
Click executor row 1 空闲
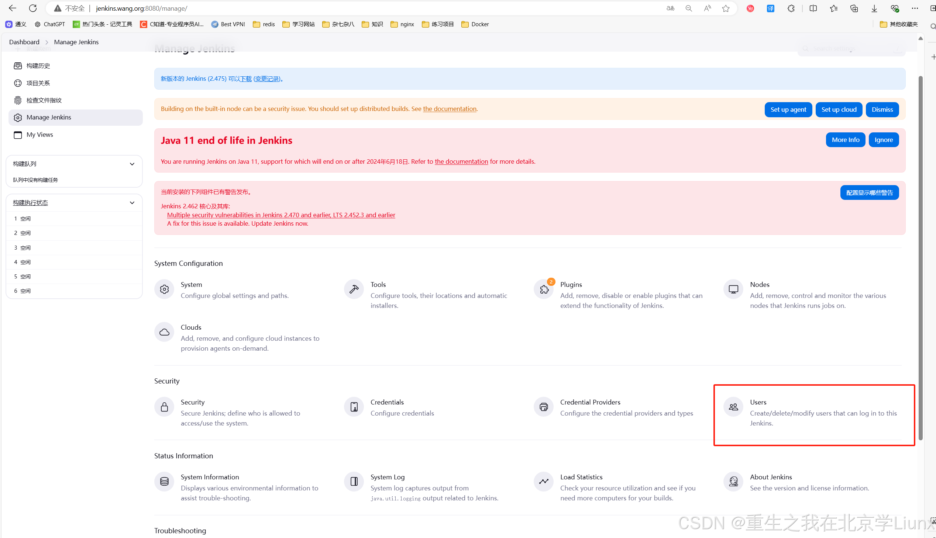pyautogui.click(x=74, y=219)
